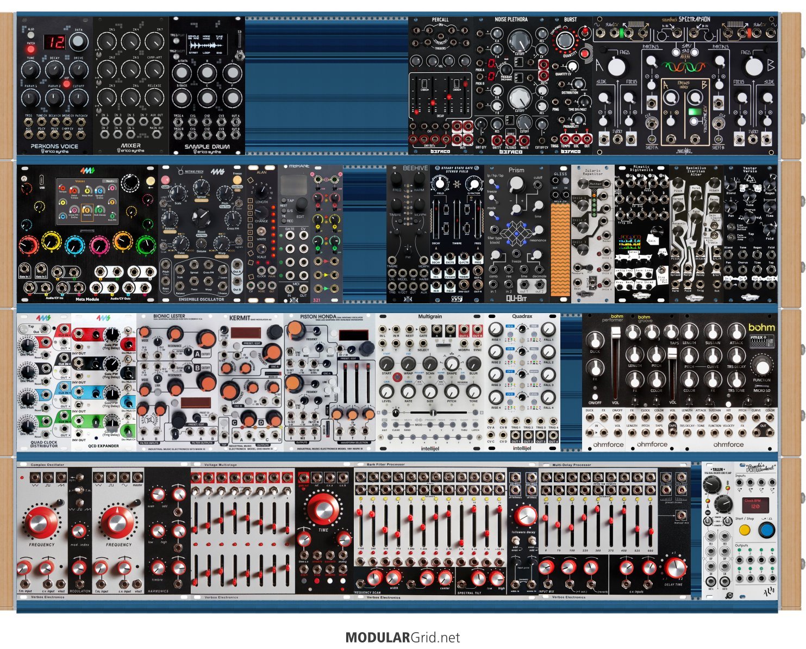Click the red-ringed QUANTITY knob on Burst
This screenshot has height=649, width=806.
[x=566, y=41]
